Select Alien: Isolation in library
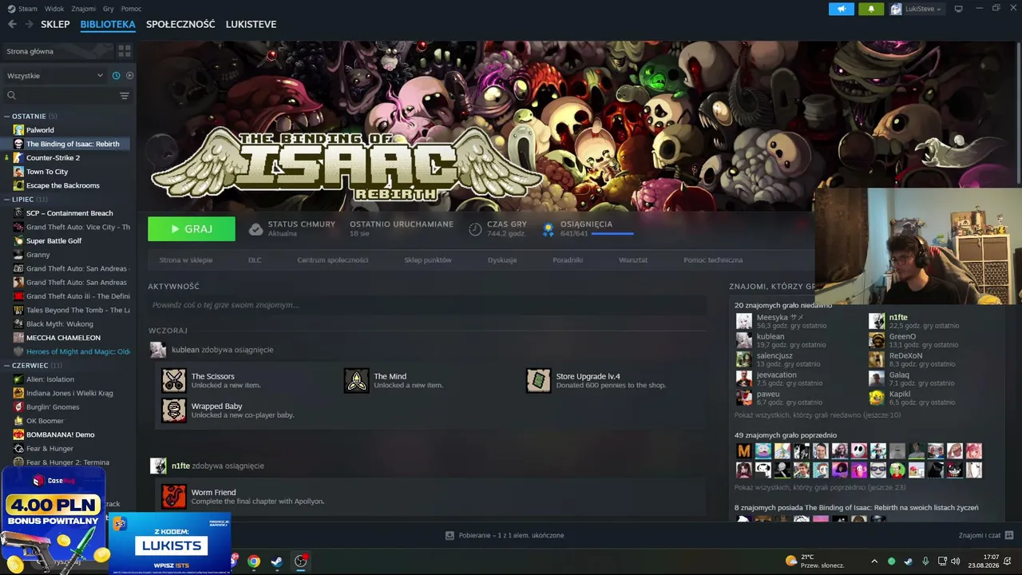Image resolution: width=1022 pixels, height=575 pixels. [x=50, y=379]
